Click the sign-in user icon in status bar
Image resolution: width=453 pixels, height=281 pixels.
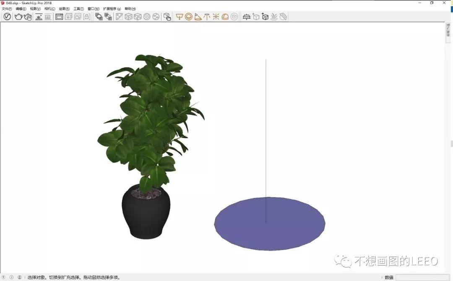[20, 277]
